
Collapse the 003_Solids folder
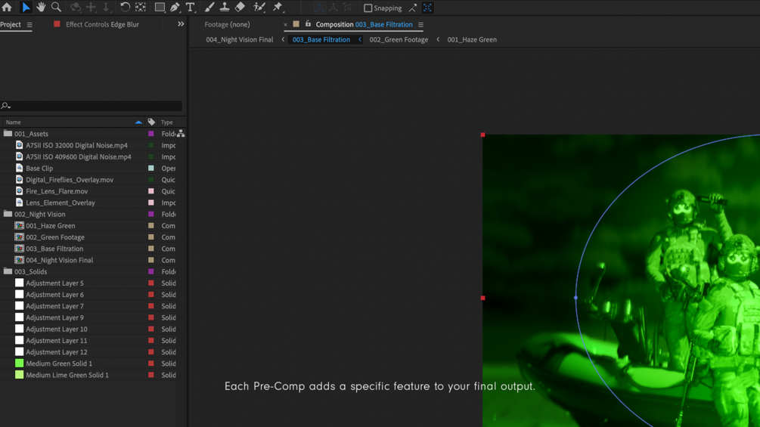[8, 271]
